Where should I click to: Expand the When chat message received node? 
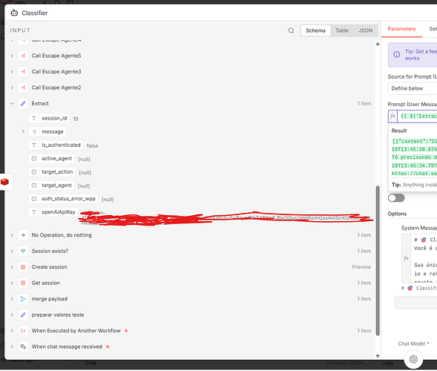pos(12,347)
